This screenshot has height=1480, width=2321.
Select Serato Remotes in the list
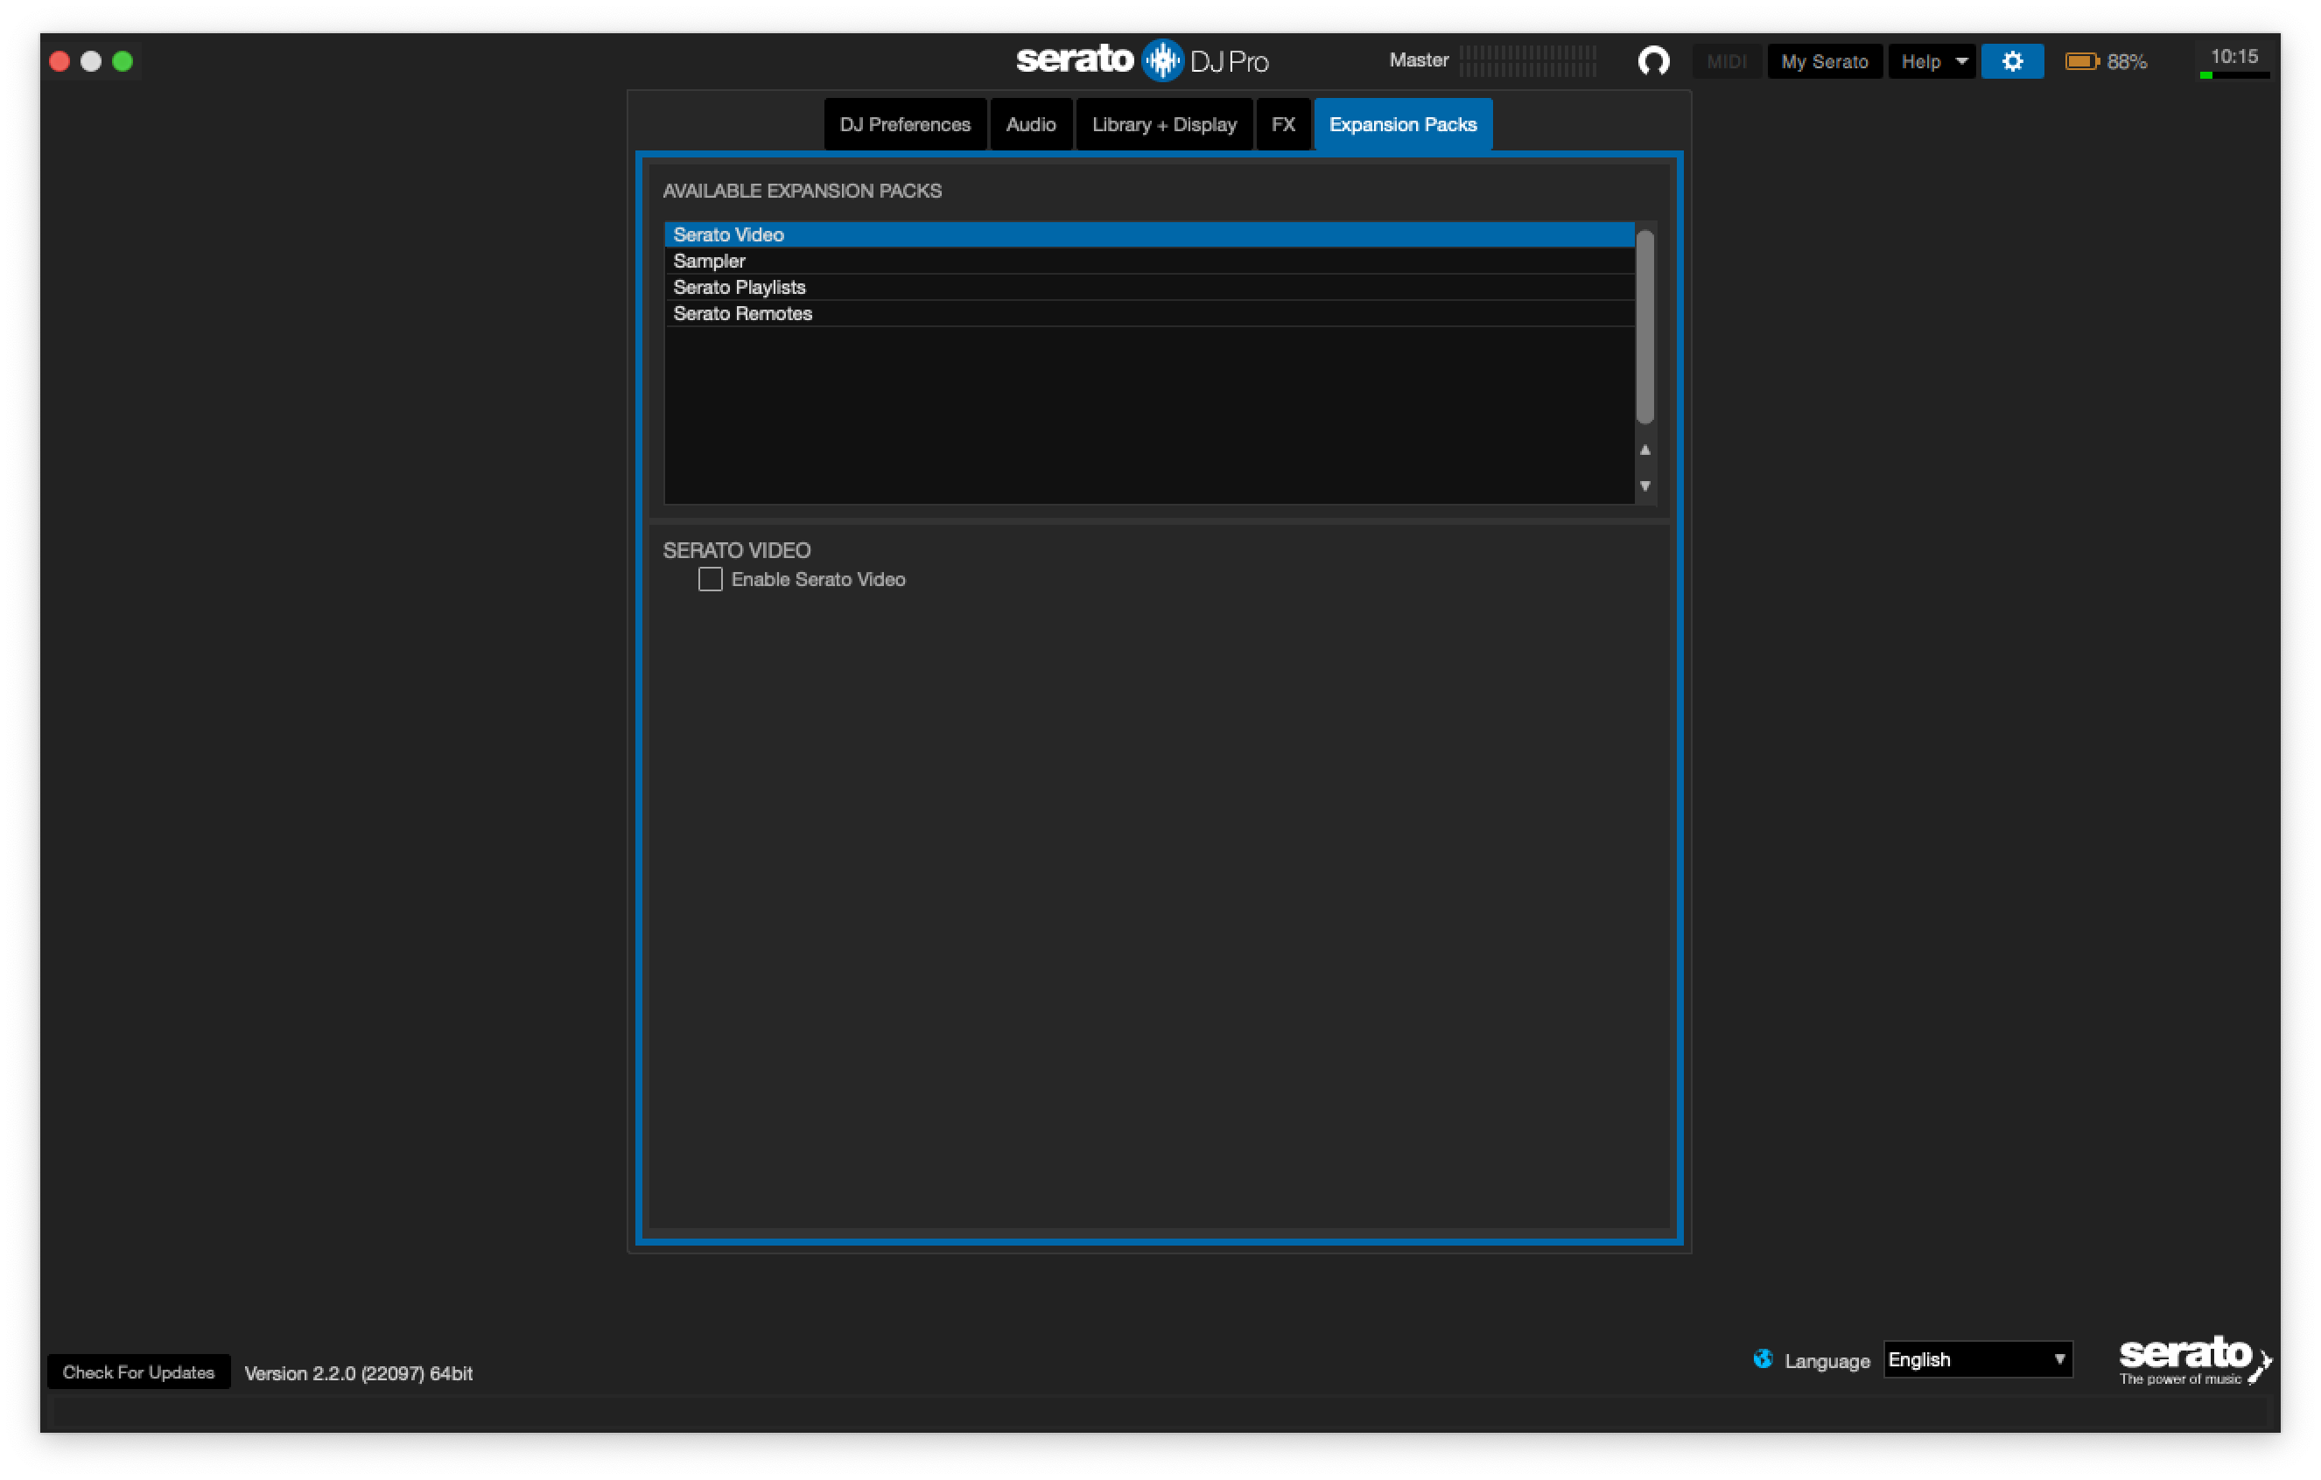pyautogui.click(x=1149, y=313)
